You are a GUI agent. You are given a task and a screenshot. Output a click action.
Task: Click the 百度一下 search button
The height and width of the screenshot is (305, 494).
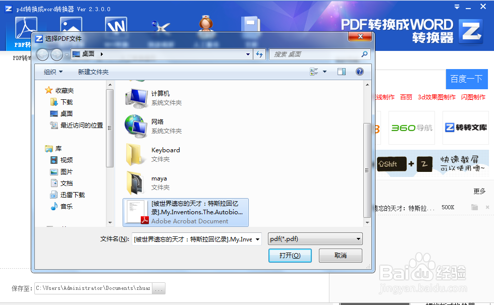tap(466, 79)
